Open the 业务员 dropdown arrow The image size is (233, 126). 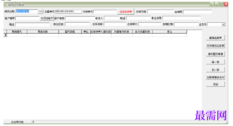click(223, 24)
